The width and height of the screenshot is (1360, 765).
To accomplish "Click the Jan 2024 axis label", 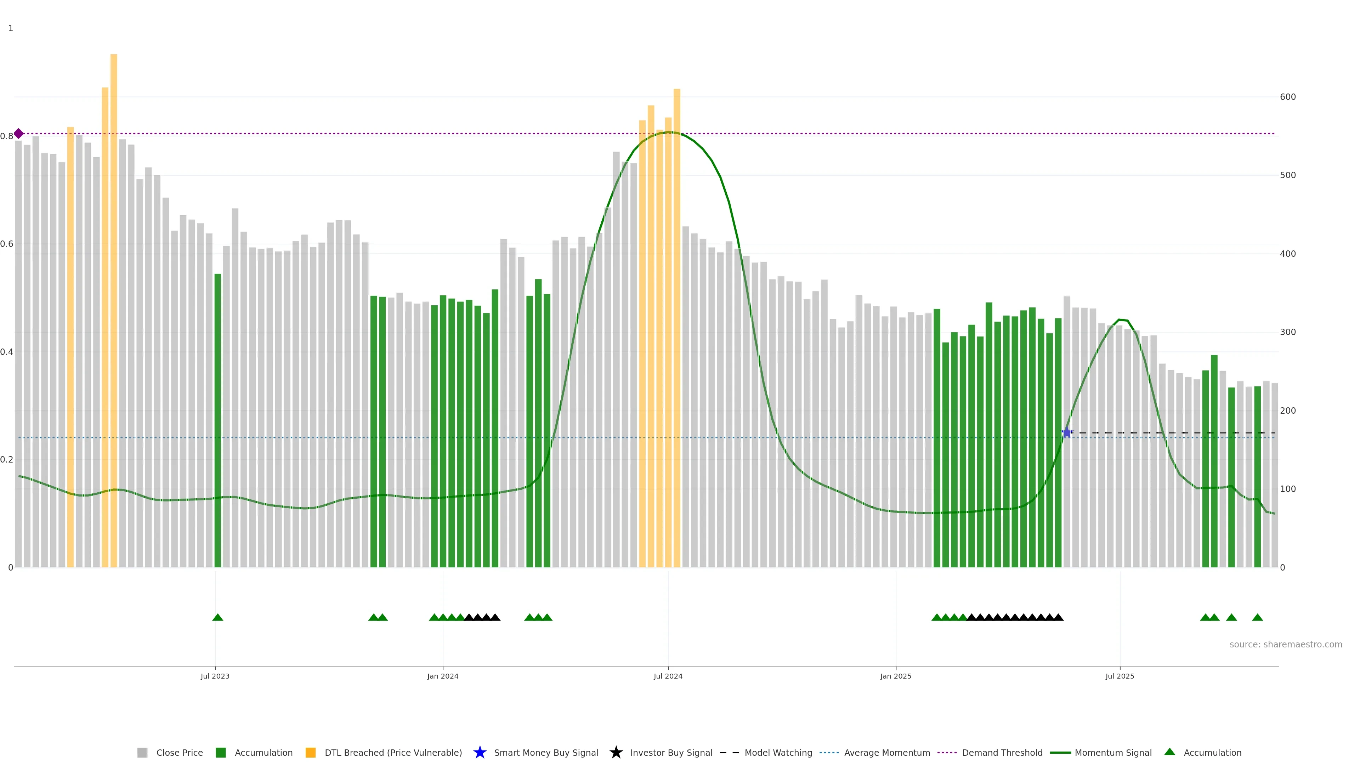I will pyautogui.click(x=442, y=676).
